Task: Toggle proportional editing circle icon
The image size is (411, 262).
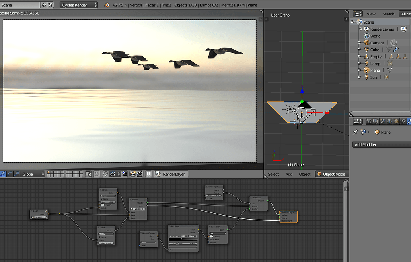Action: pos(97,174)
